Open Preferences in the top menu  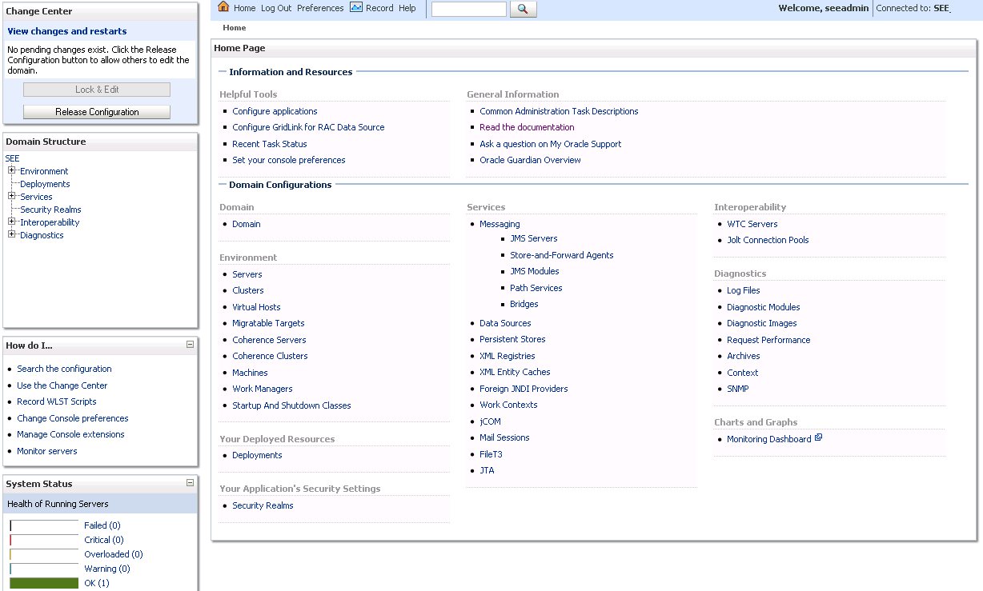click(x=320, y=8)
